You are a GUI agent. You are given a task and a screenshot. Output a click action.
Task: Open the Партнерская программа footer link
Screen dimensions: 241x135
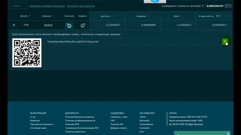[41, 124]
